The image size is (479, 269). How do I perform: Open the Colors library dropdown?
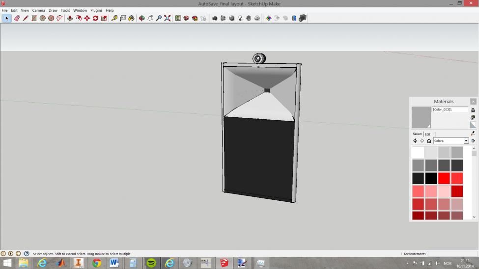tap(466, 141)
